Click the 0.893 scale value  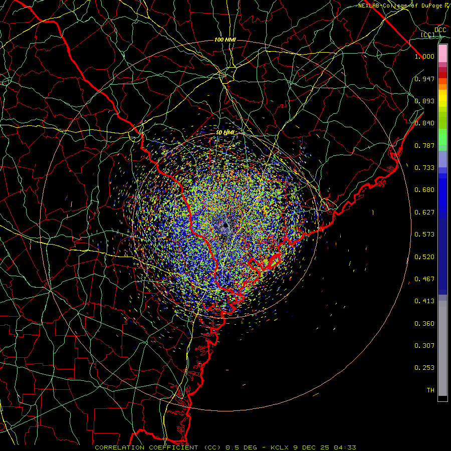click(x=424, y=101)
